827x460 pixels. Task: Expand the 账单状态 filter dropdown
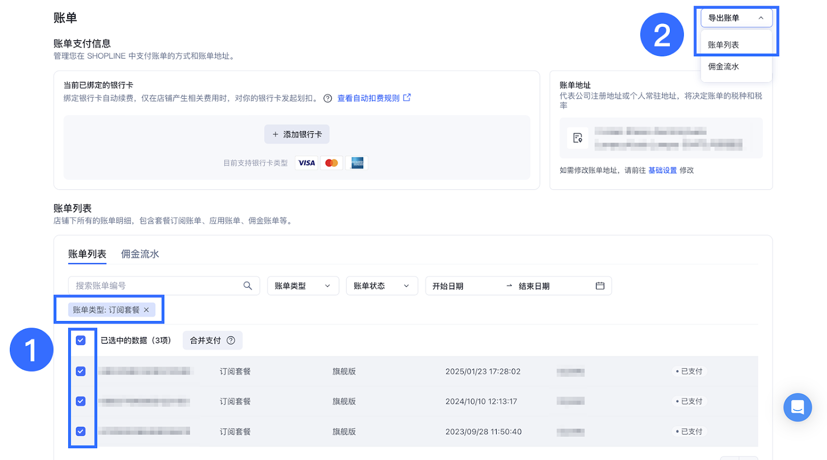click(x=381, y=286)
